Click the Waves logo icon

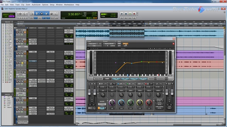pos(88,49)
